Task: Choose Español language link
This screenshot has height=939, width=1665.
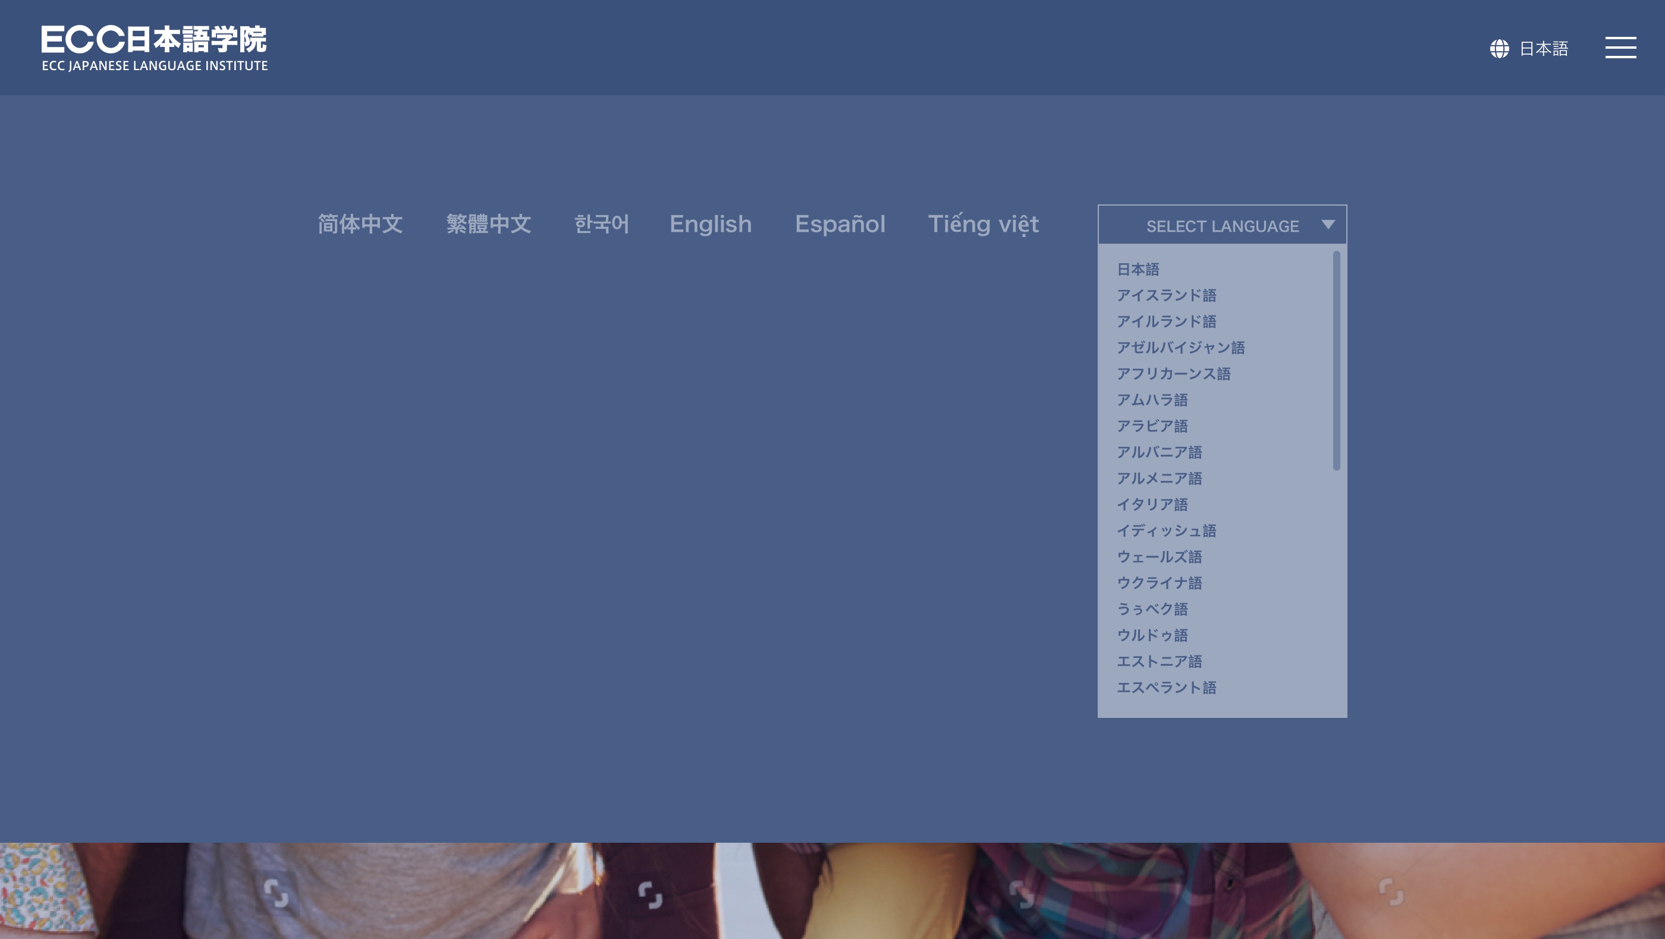Action: [840, 224]
